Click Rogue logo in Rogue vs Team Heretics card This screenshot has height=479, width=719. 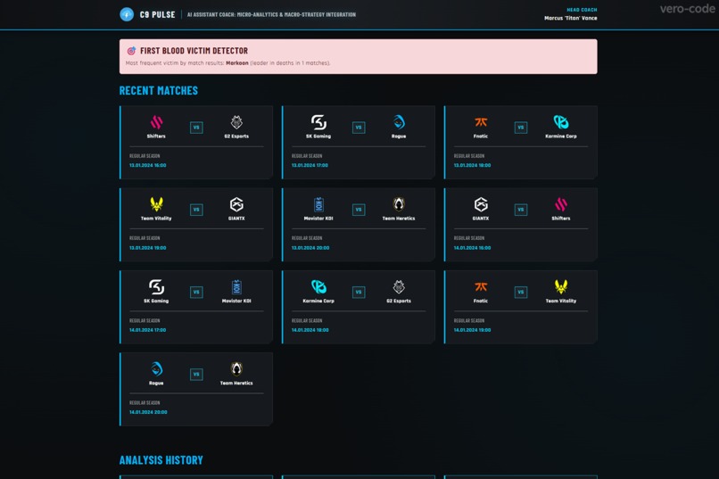point(156,369)
